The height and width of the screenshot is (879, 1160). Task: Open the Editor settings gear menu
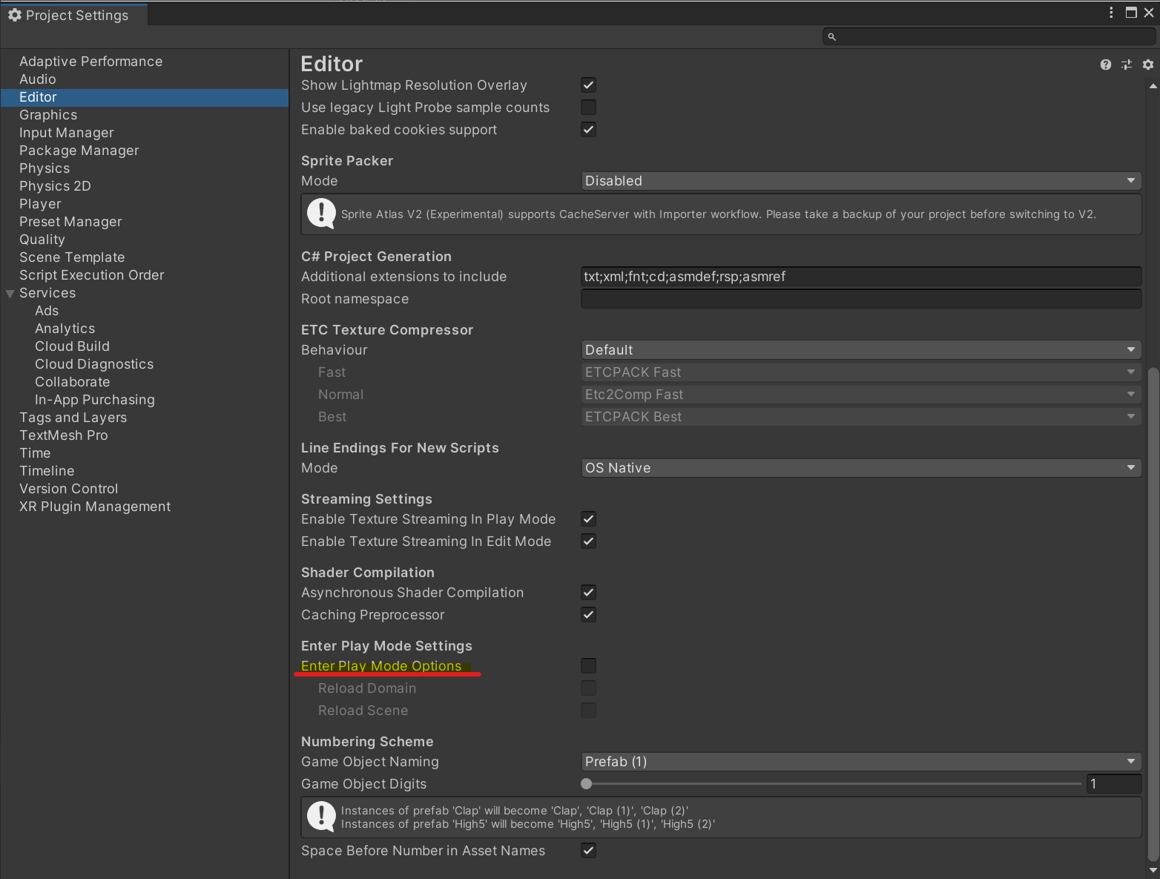pyautogui.click(x=1147, y=65)
